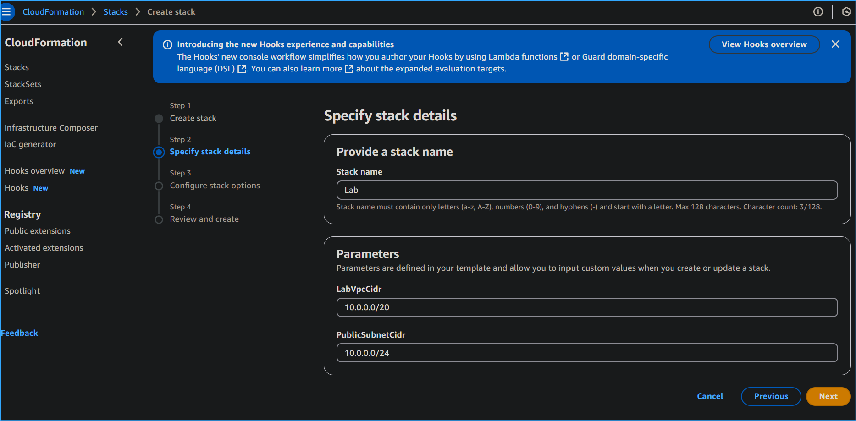Click the info circle in the blue banner
This screenshot has height=421, width=856.
167,44
